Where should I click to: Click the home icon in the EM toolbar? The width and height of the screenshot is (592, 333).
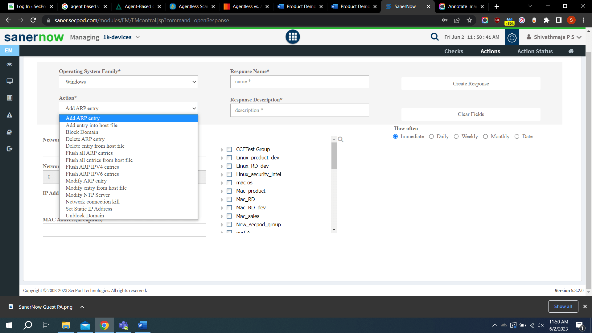571,51
